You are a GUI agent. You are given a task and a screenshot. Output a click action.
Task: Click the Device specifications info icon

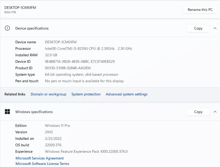8,28
